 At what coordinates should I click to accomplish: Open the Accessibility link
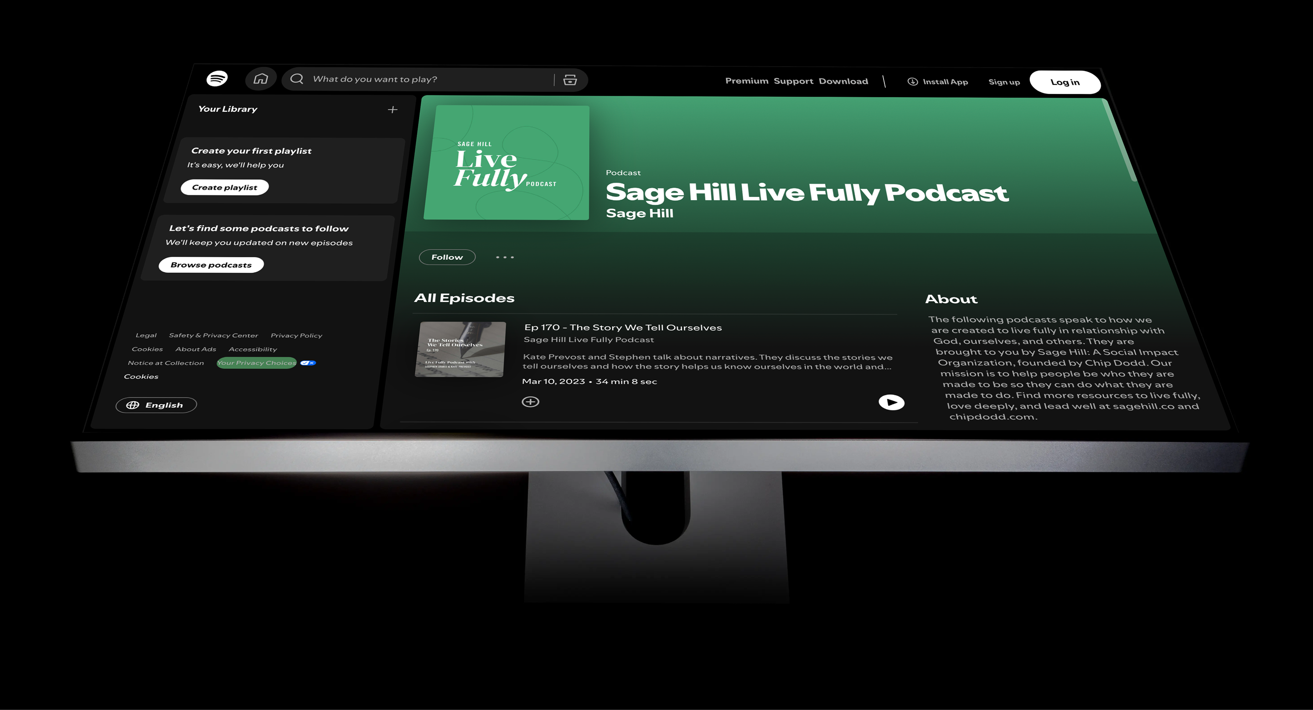click(x=253, y=349)
